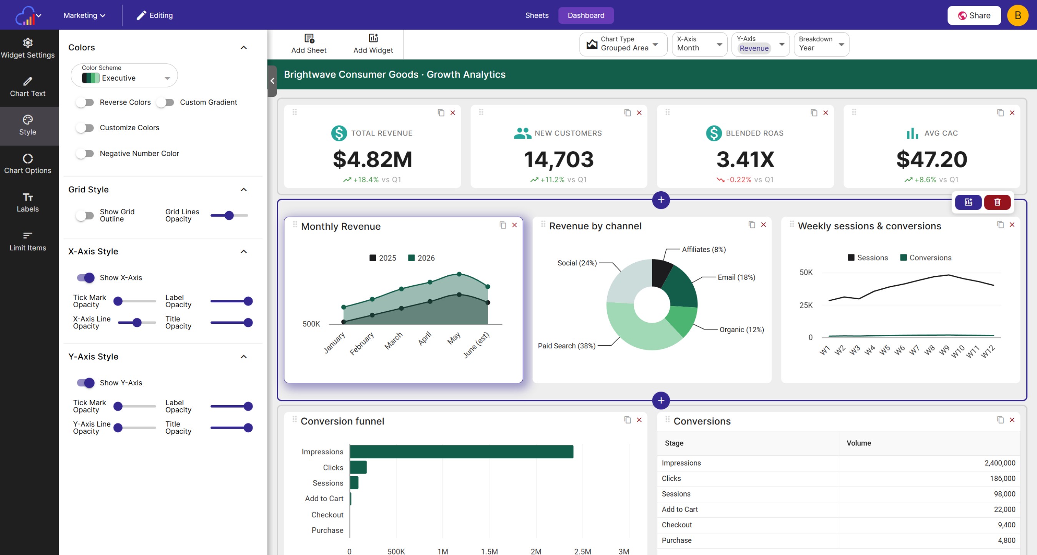Collapse the X-Axis Style section
The height and width of the screenshot is (555, 1037).
point(244,251)
